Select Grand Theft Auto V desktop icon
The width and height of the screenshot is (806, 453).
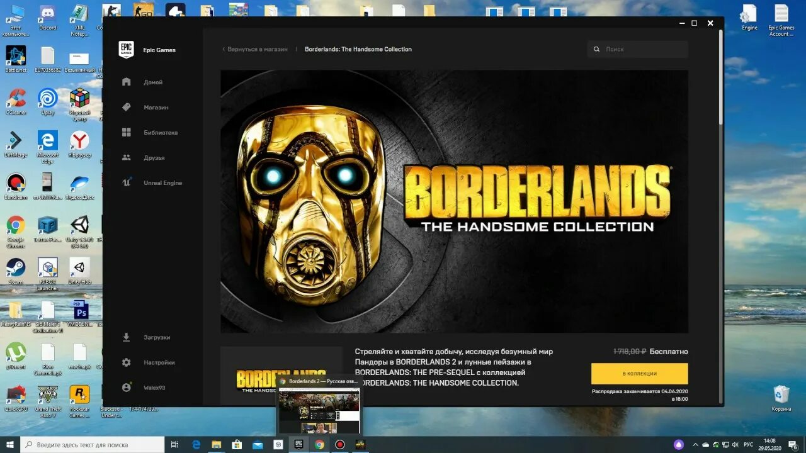tap(48, 401)
